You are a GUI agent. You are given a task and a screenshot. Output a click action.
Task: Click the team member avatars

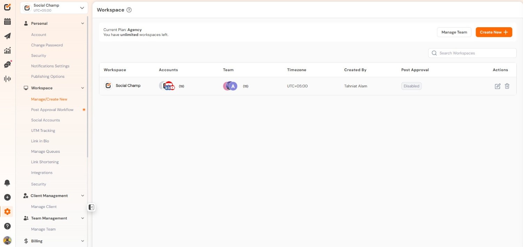point(230,86)
